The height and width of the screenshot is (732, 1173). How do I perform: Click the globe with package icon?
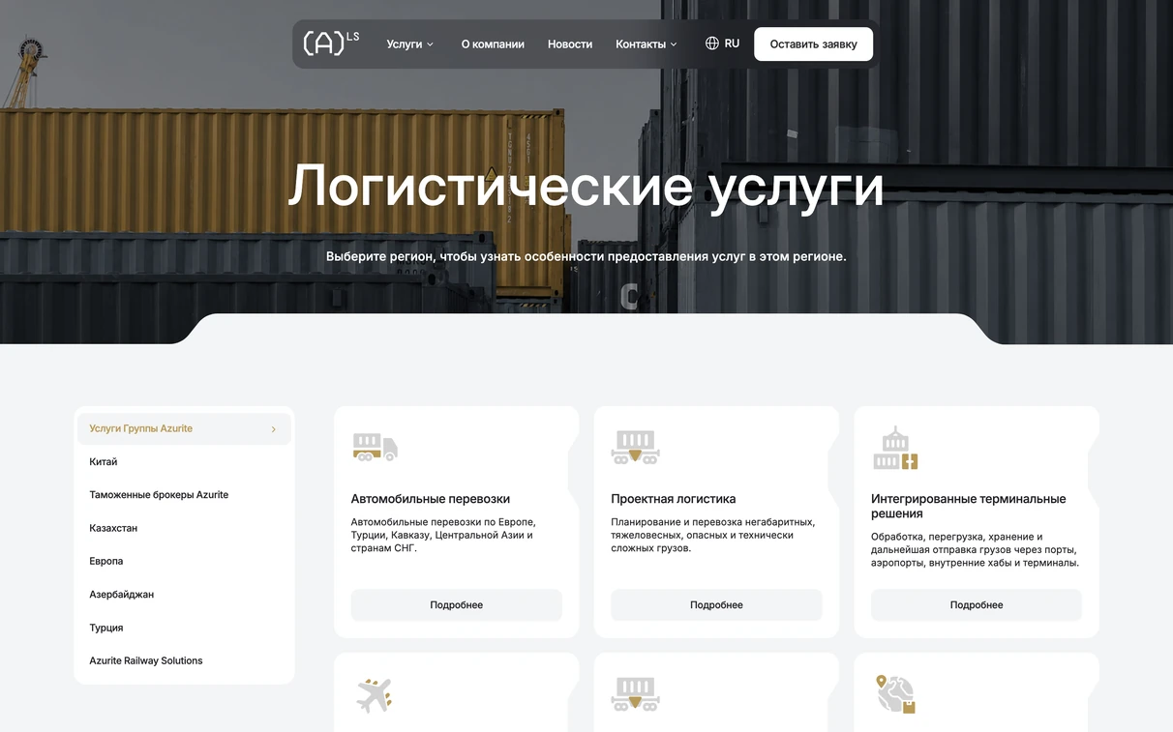coord(895,694)
